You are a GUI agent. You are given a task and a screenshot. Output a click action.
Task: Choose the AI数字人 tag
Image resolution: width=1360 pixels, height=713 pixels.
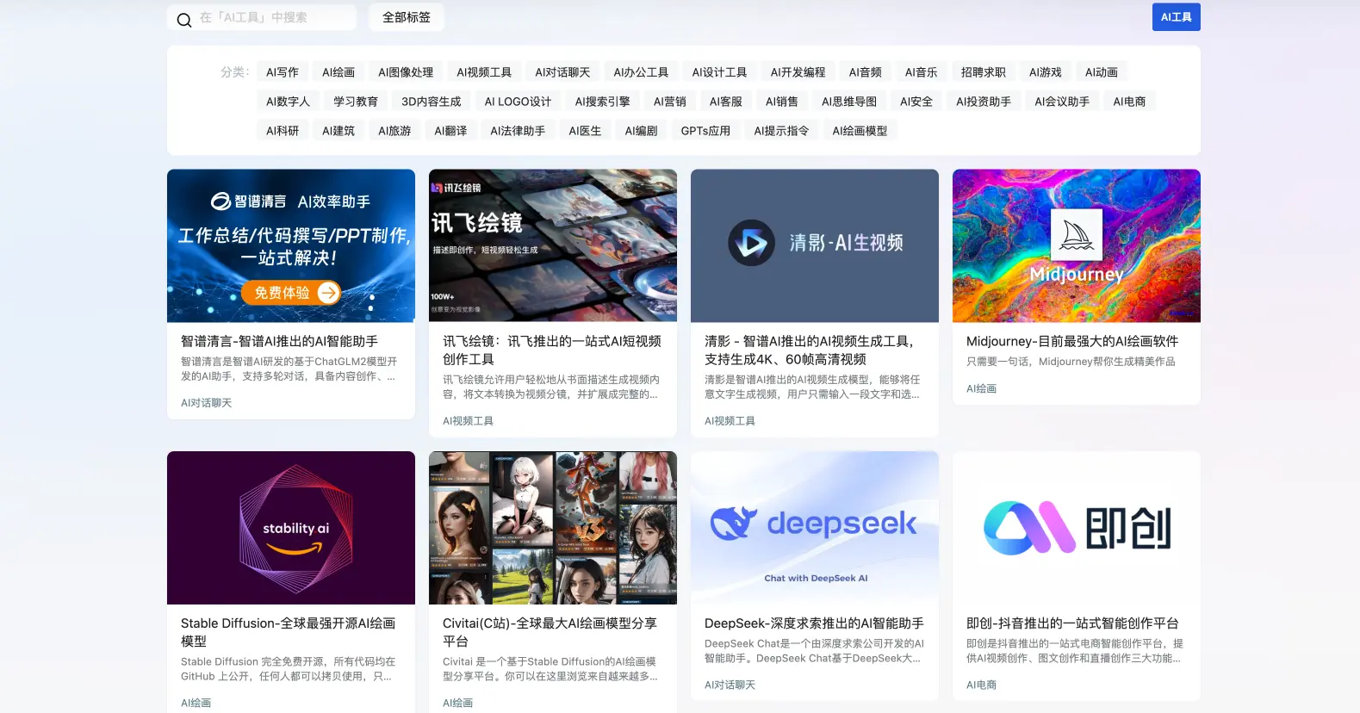288,102
